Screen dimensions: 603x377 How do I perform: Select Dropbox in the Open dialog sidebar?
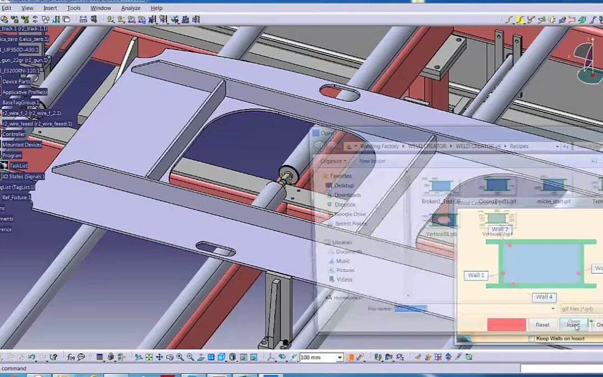344,204
